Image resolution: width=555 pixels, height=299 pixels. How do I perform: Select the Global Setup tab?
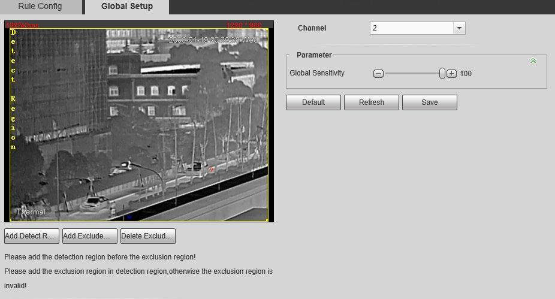click(127, 7)
